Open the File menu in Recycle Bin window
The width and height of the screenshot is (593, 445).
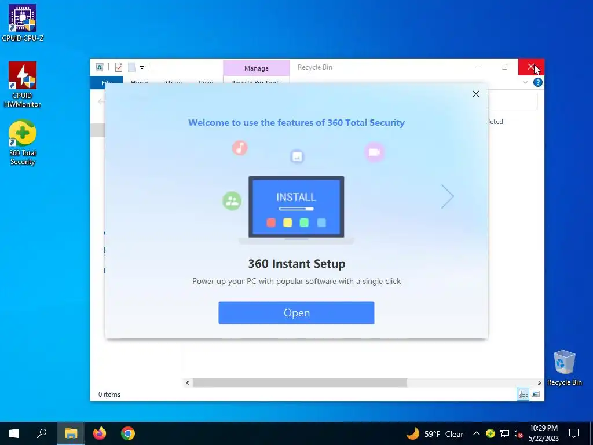(x=107, y=82)
